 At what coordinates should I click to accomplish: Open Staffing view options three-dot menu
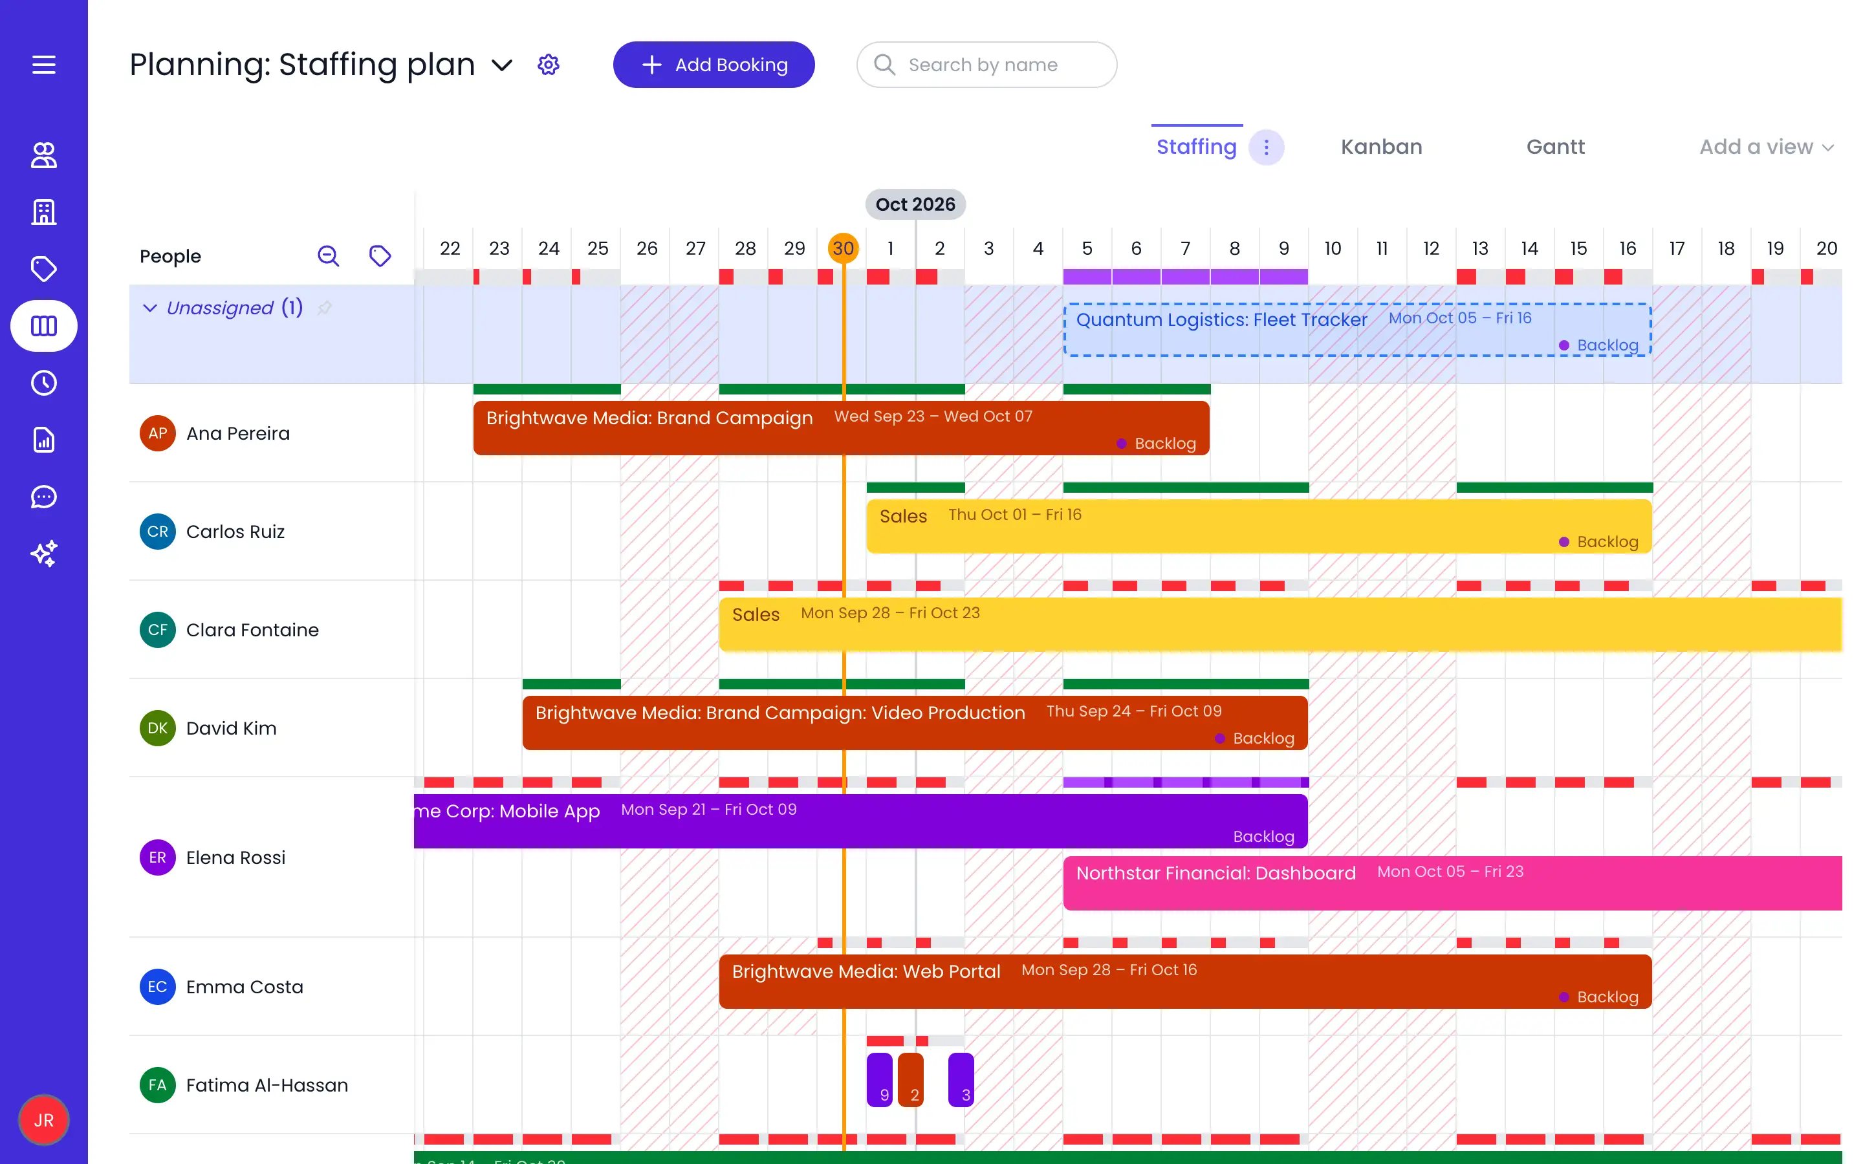(1267, 147)
